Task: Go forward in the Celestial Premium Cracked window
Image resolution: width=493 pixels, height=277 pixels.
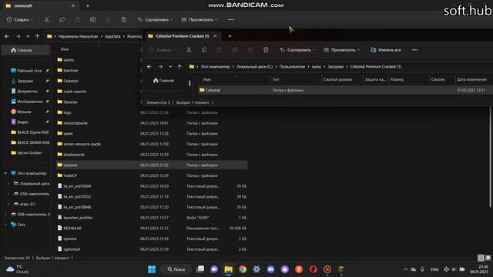Action: [x=160, y=67]
